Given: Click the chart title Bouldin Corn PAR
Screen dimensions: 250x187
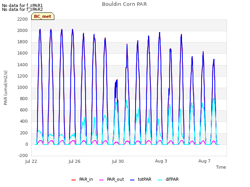Looking at the screenshot, I should (x=124, y=4).
